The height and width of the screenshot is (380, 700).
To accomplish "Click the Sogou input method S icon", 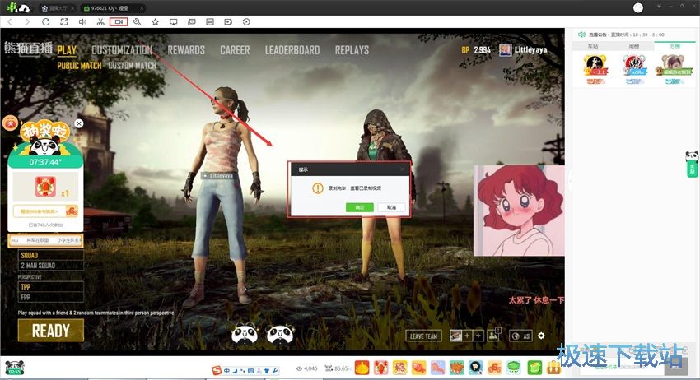I will pyautogui.click(x=217, y=370).
